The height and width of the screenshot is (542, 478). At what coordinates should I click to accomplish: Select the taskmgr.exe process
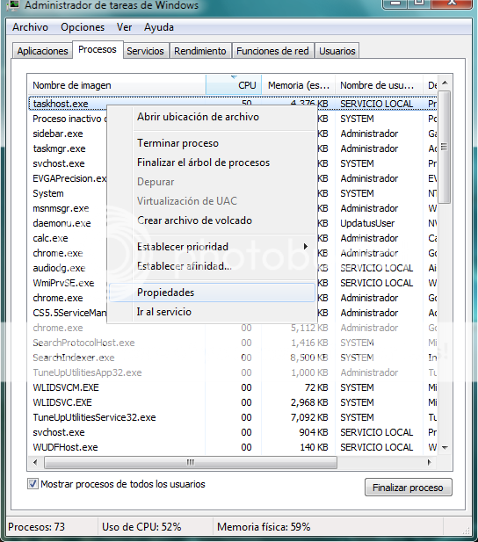(x=59, y=148)
